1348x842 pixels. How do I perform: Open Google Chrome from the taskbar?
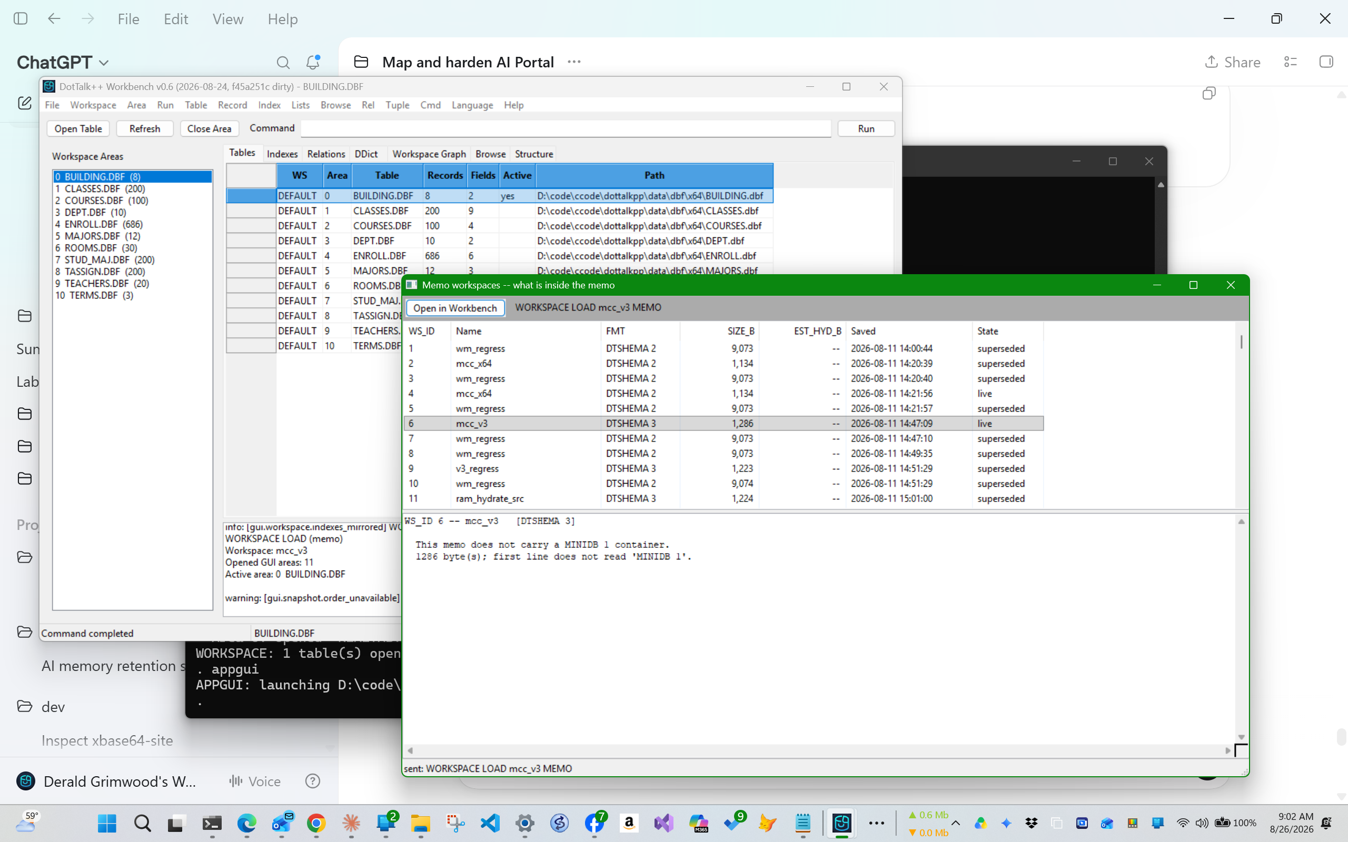pos(316,823)
